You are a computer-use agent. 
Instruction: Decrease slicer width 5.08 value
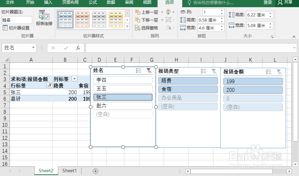[x=270, y=27]
